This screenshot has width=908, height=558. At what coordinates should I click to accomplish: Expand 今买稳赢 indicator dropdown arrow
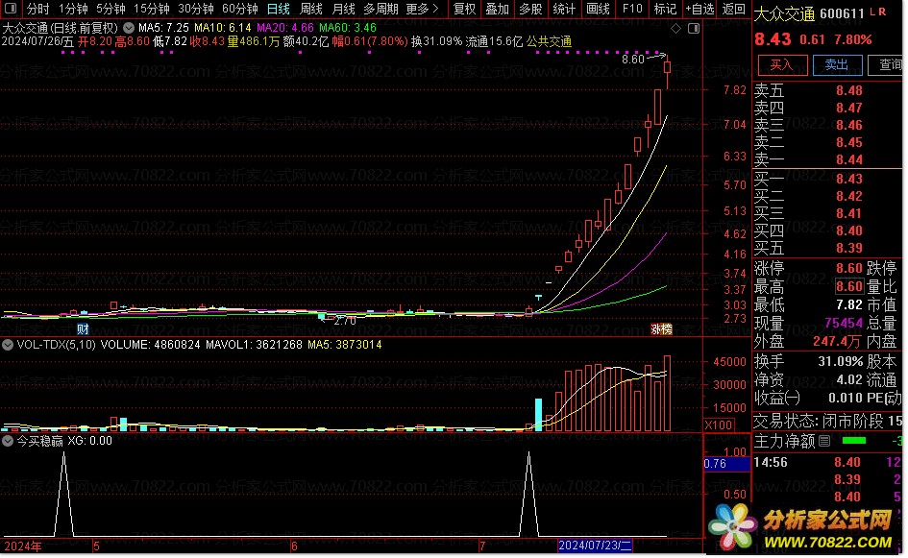coord(8,441)
